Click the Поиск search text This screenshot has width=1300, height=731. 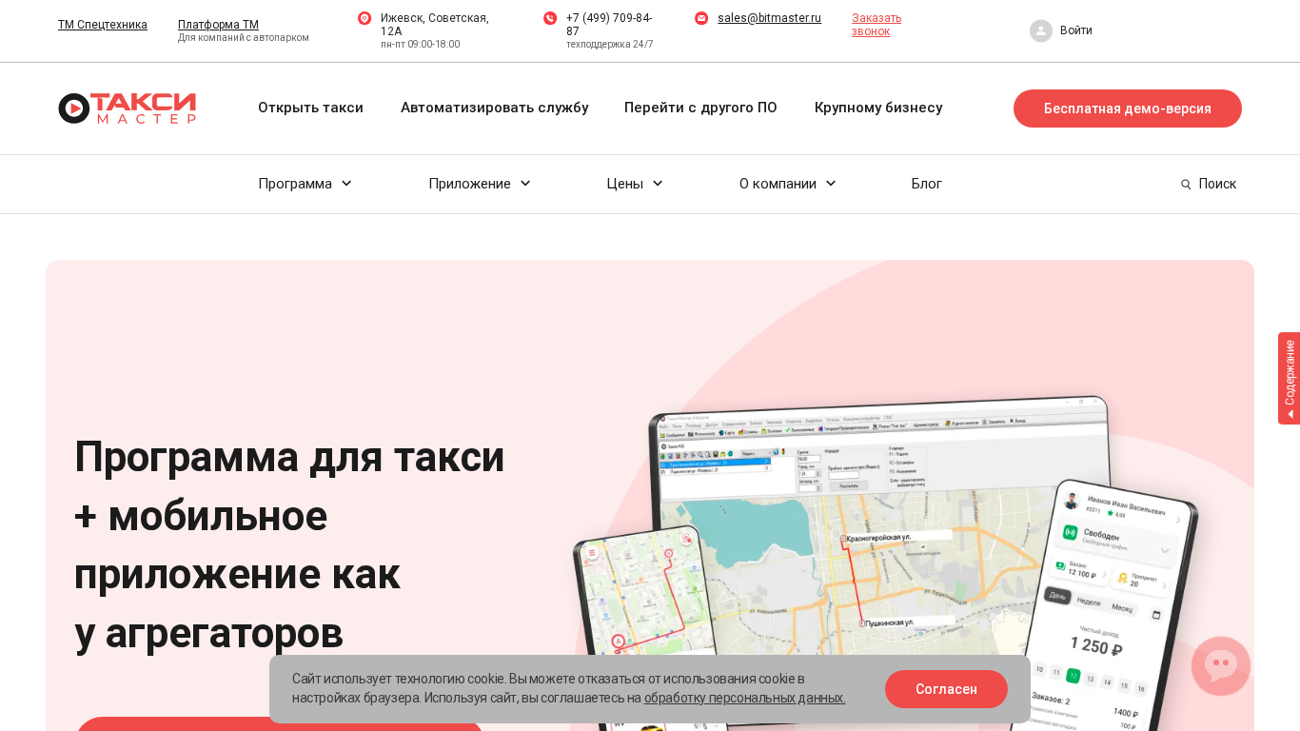[x=1217, y=184]
